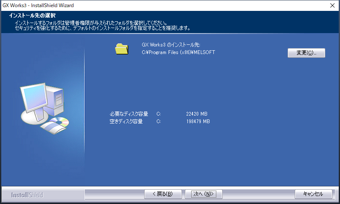Click the C: drive letter beside required space
This screenshot has width=340, height=204.
pos(159,114)
